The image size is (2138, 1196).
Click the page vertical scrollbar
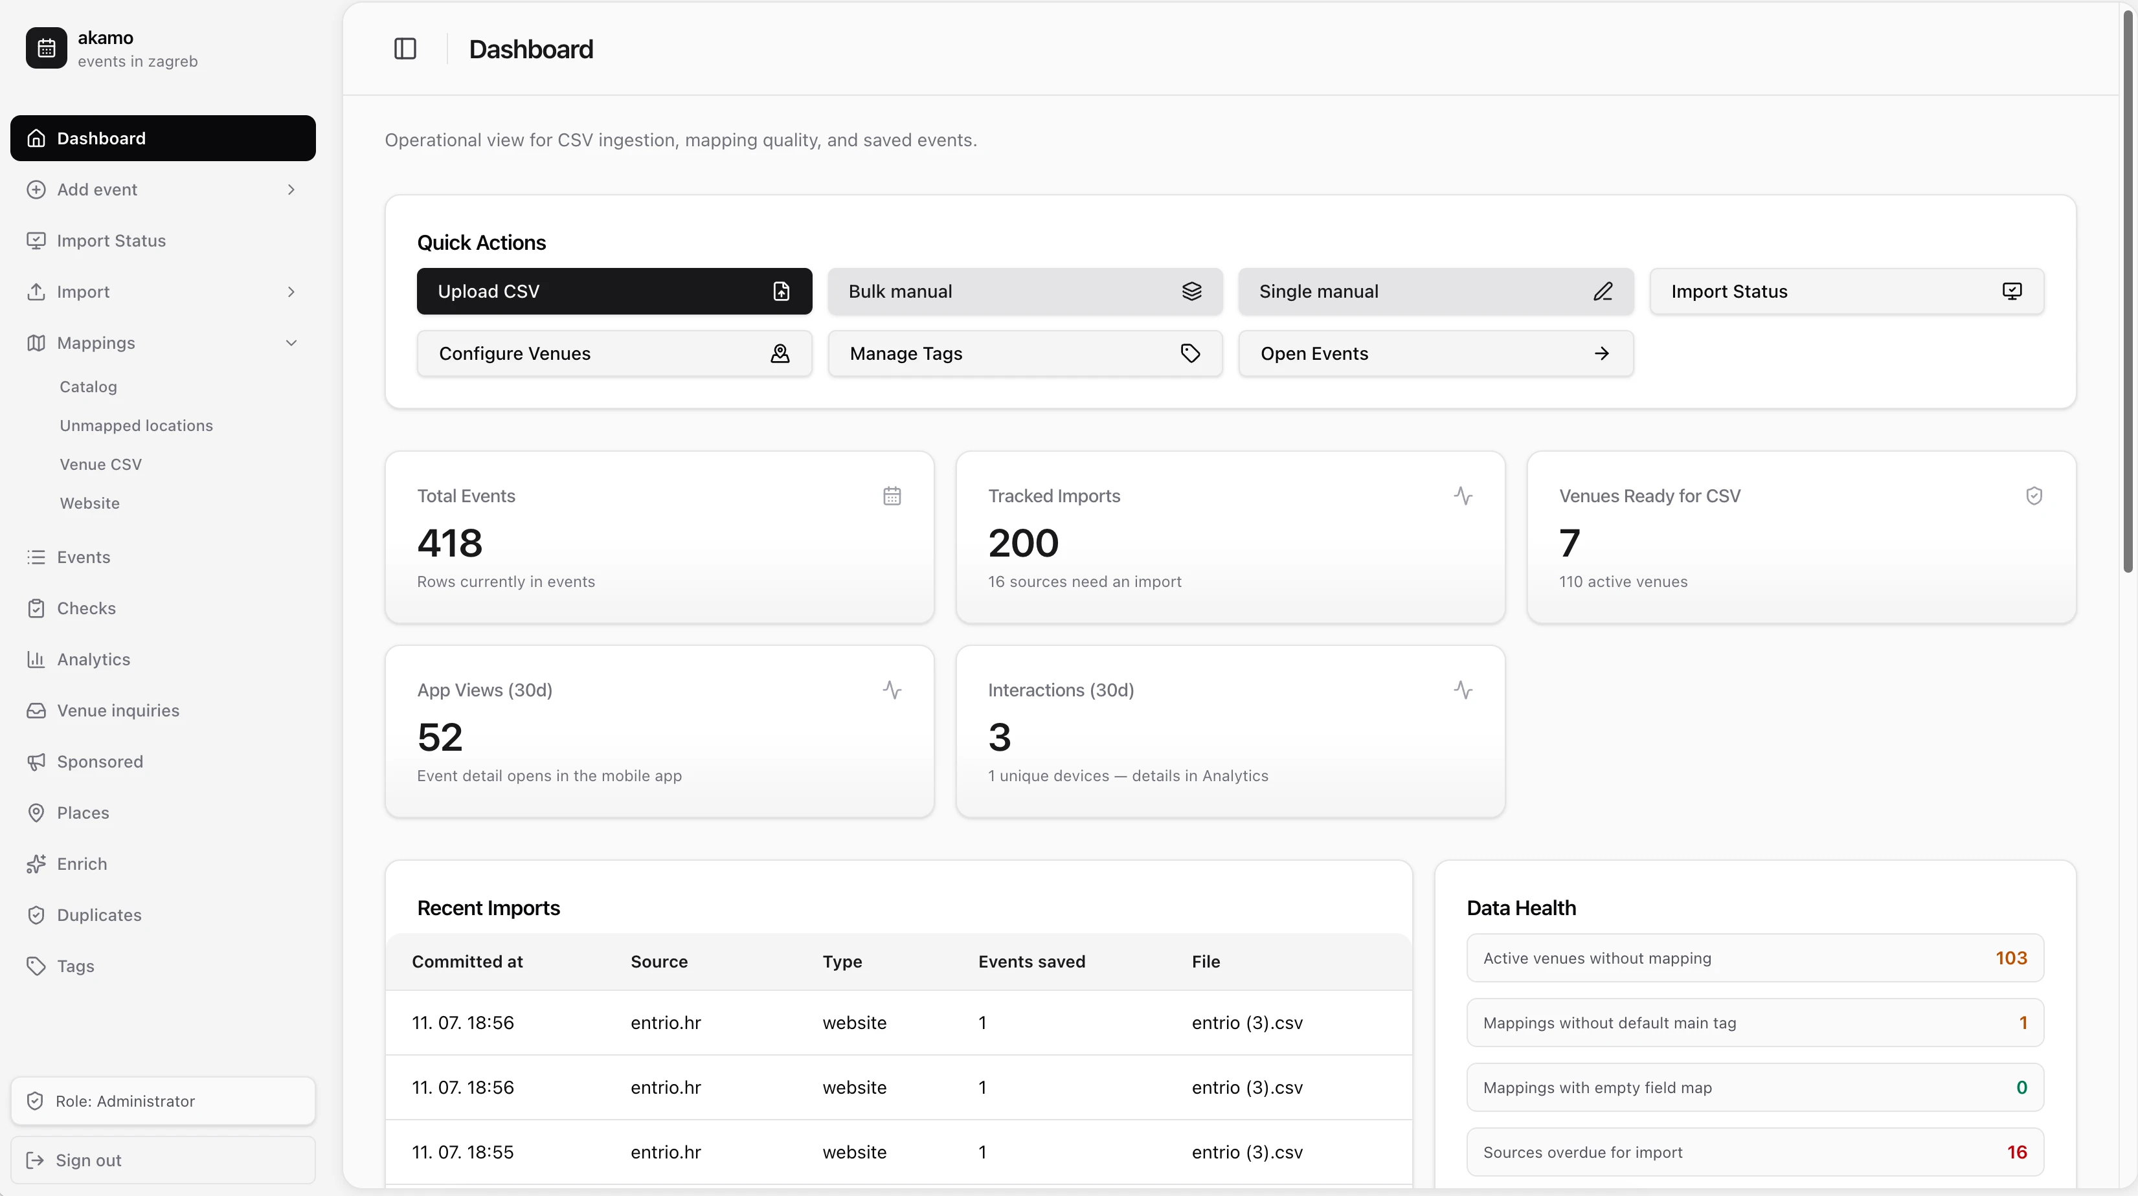point(2128,291)
